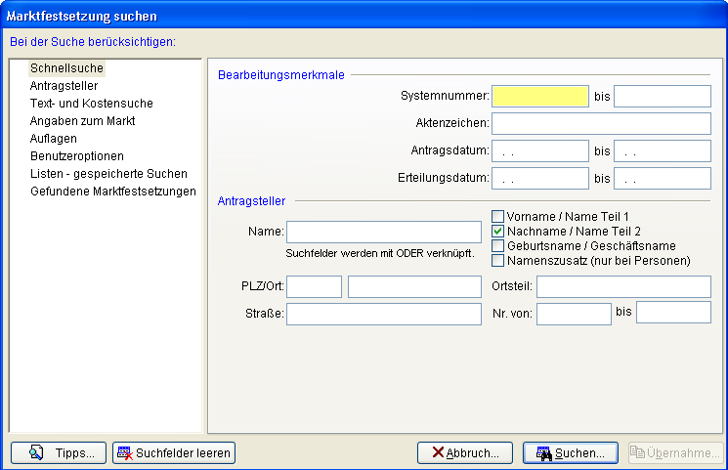
Task: Select Antragsteller in the sidebar list
Action: (64, 86)
